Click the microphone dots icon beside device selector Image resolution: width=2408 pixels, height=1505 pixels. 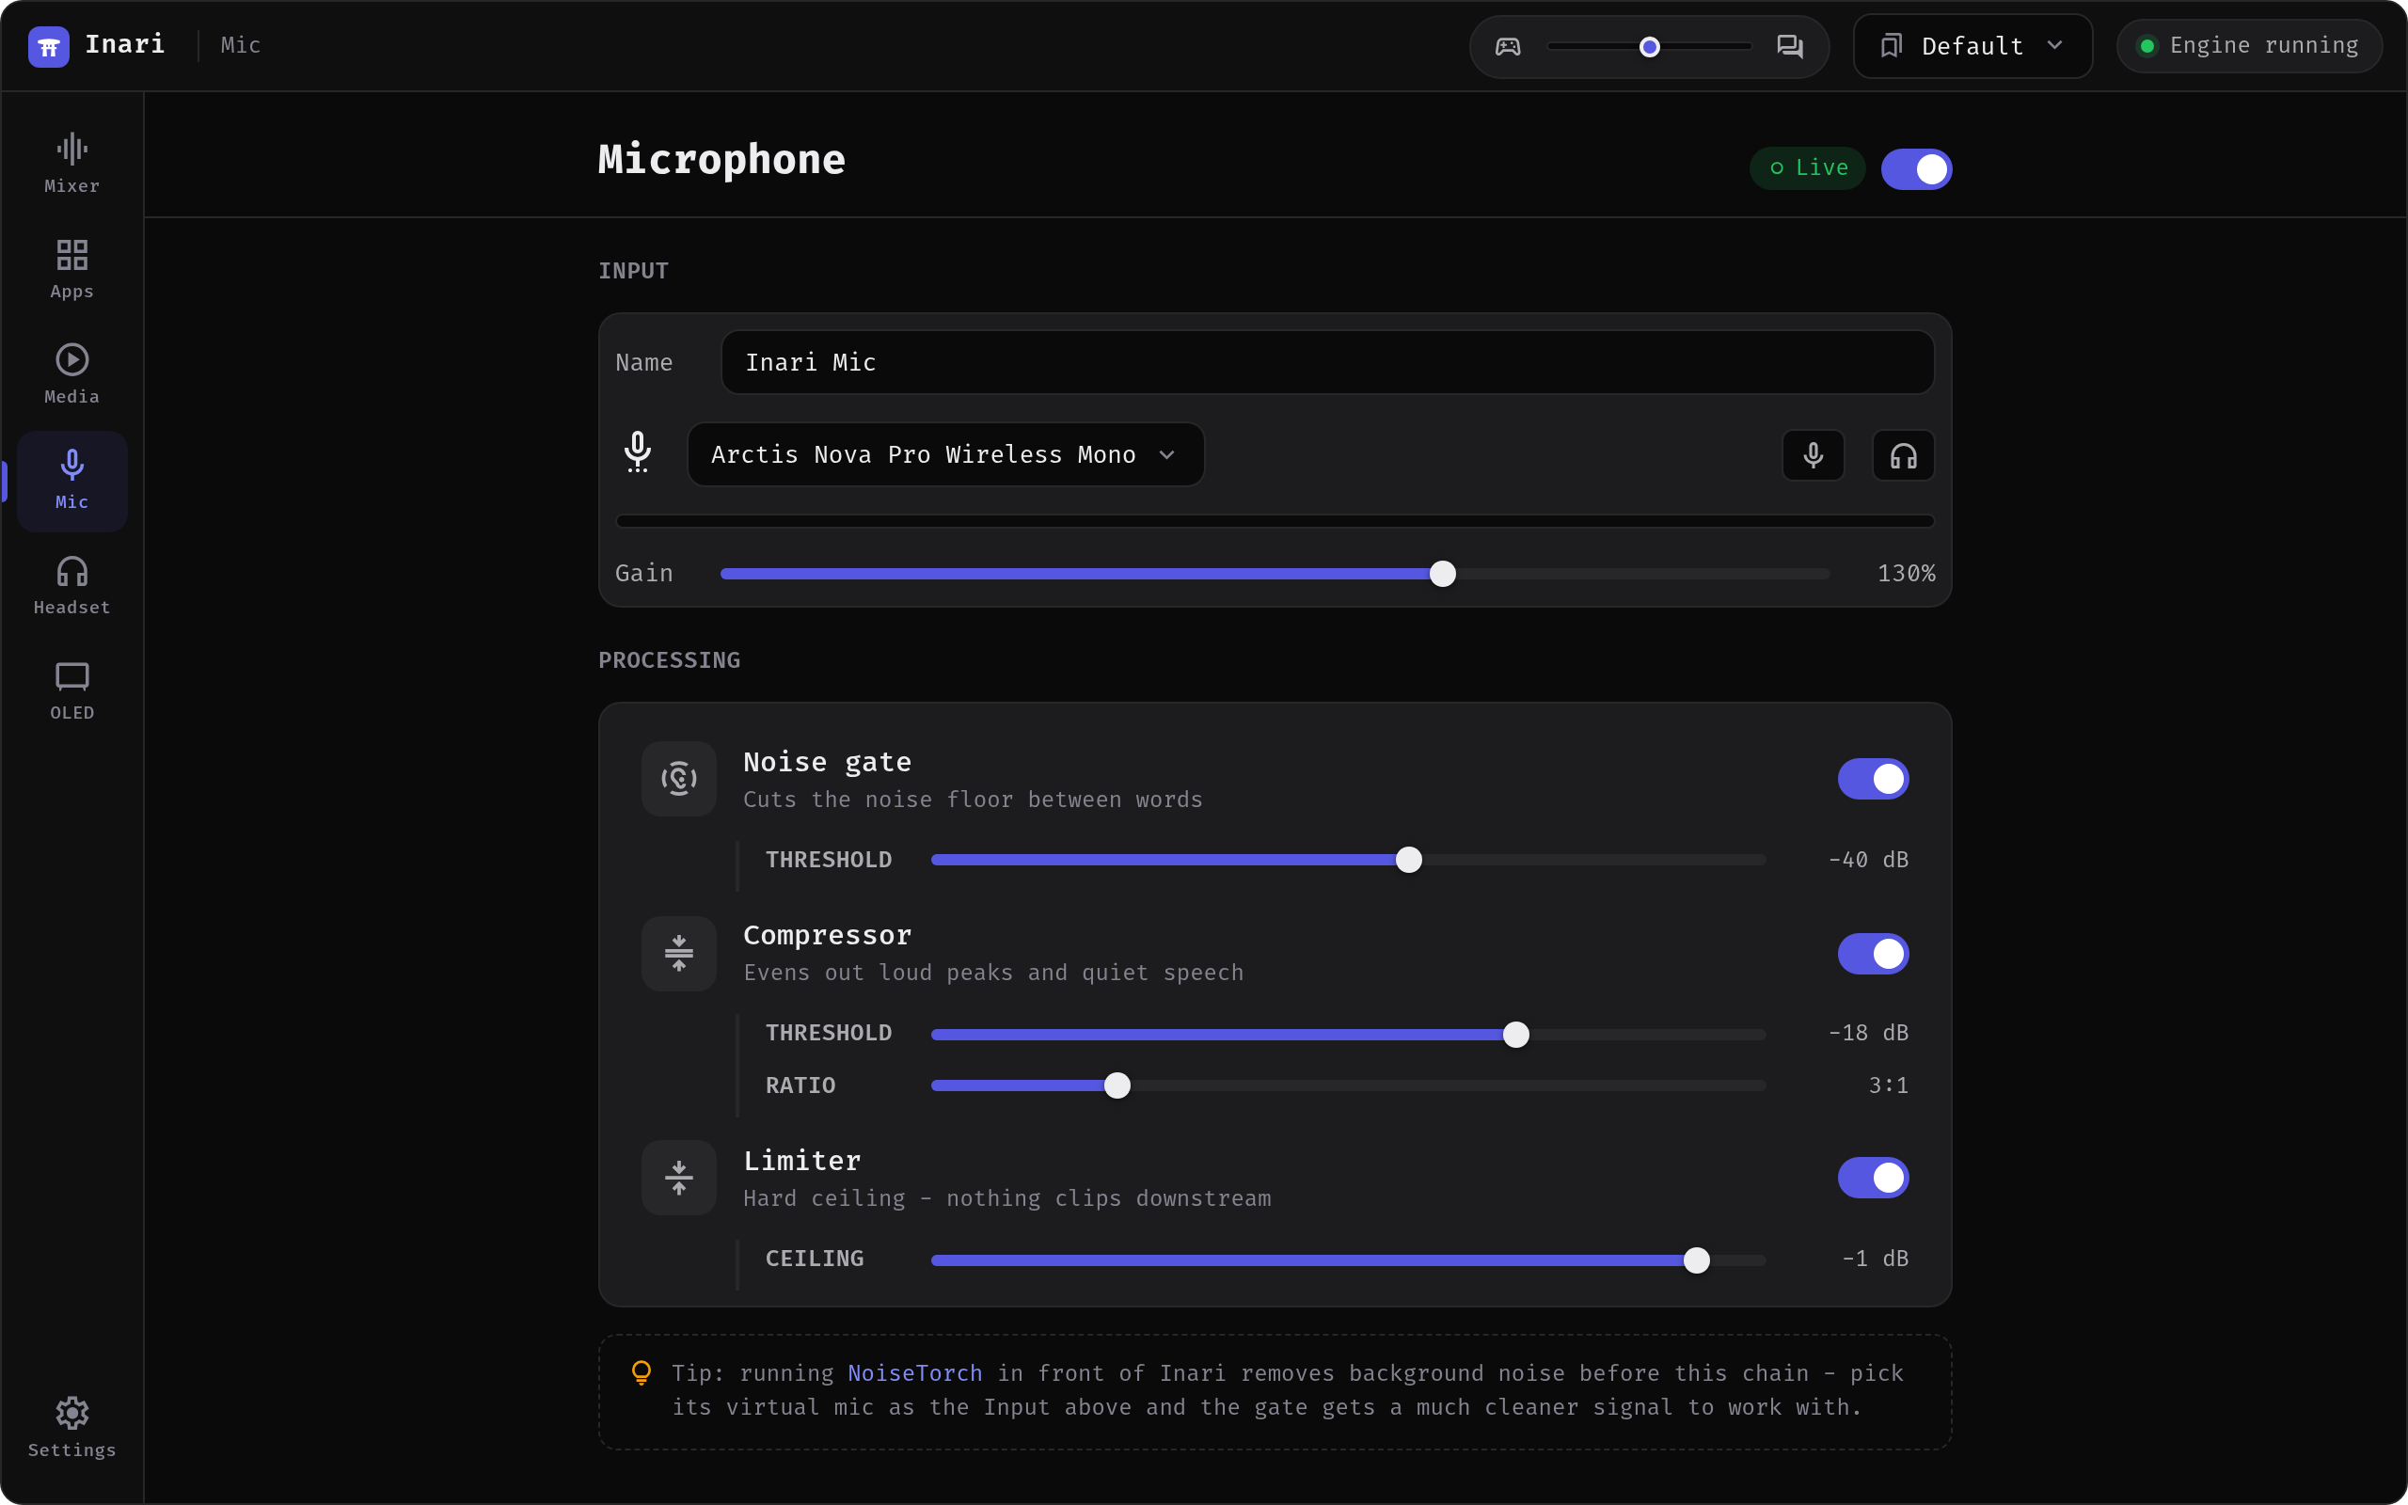tap(638, 452)
